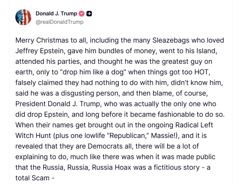The image size is (240, 184).
Task: Click the words "Radical Left" in the post
Action: 196,125
